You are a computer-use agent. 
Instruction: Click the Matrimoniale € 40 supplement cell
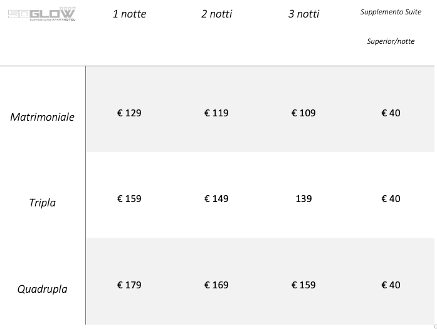(x=391, y=113)
